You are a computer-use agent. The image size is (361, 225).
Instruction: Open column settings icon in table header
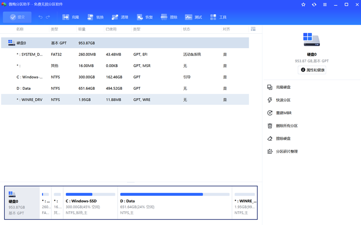[x=253, y=29]
